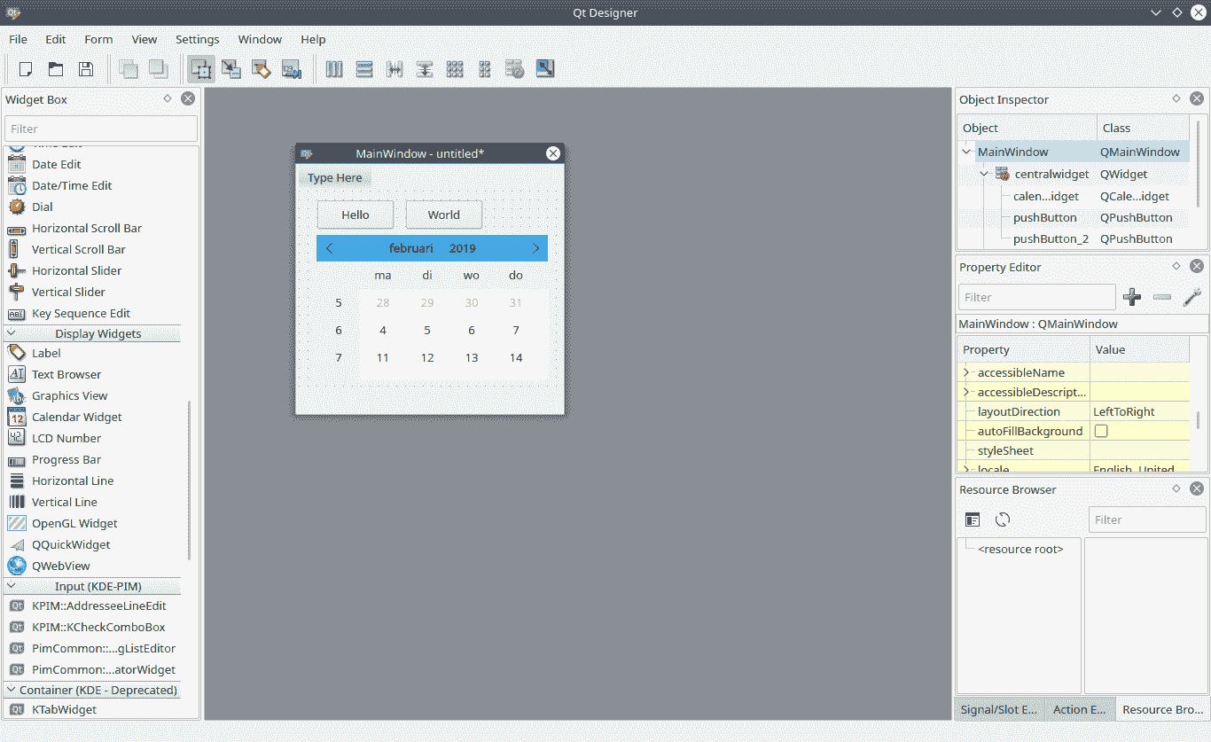
Task: Switch to Resource Browser tab
Action: [1162, 709]
